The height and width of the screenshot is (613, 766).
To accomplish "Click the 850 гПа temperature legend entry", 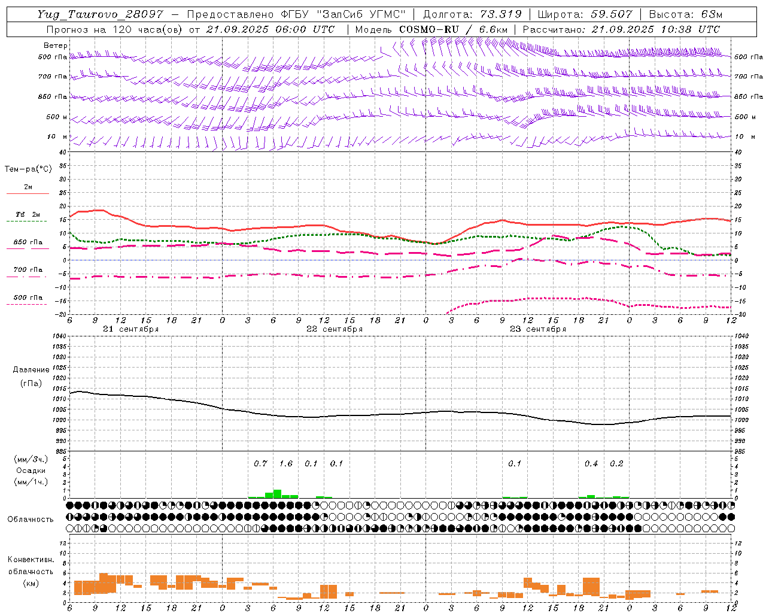I will (28, 242).
